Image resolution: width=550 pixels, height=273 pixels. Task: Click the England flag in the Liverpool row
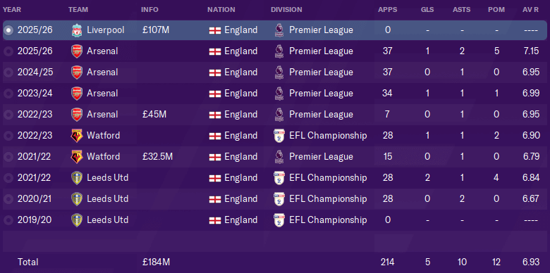point(214,30)
